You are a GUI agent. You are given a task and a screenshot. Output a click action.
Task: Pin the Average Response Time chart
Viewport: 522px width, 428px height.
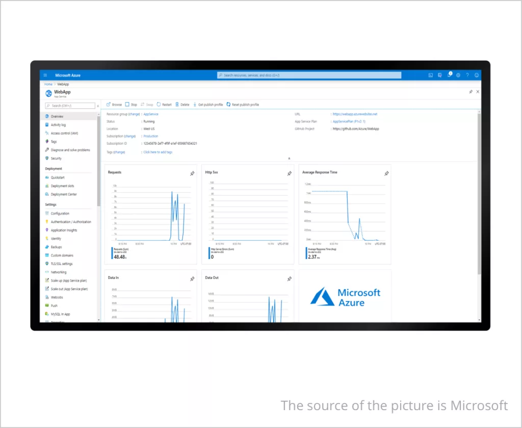coord(386,173)
